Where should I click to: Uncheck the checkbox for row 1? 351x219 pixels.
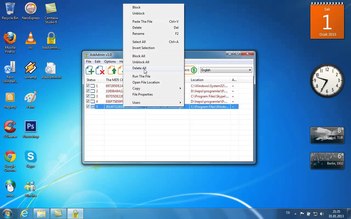pos(88,86)
